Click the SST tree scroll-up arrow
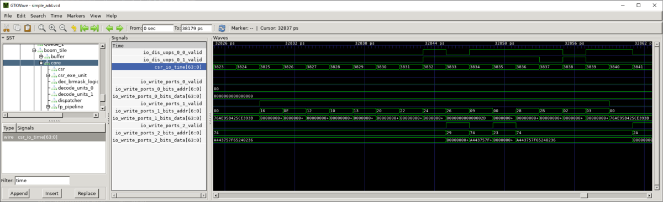The width and height of the screenshot is (663, 202). [103, 47]
